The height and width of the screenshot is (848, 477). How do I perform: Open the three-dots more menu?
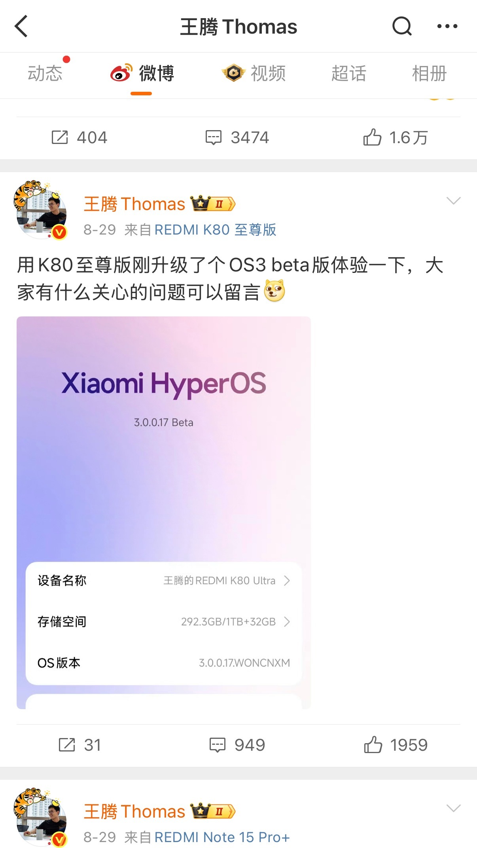coord(447,26)
